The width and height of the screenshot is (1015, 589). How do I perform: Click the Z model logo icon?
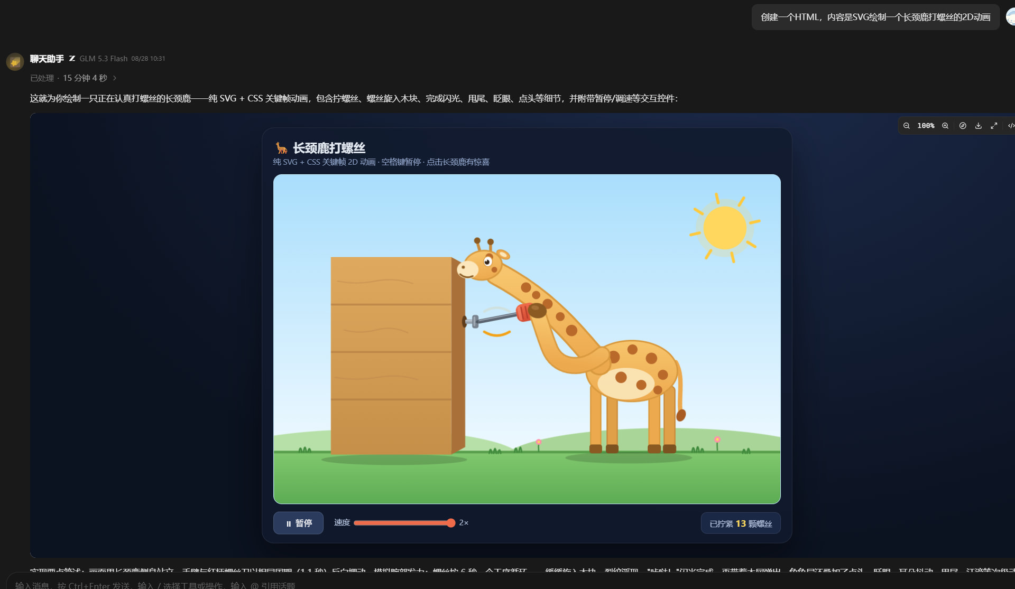(x=72, y=59)
